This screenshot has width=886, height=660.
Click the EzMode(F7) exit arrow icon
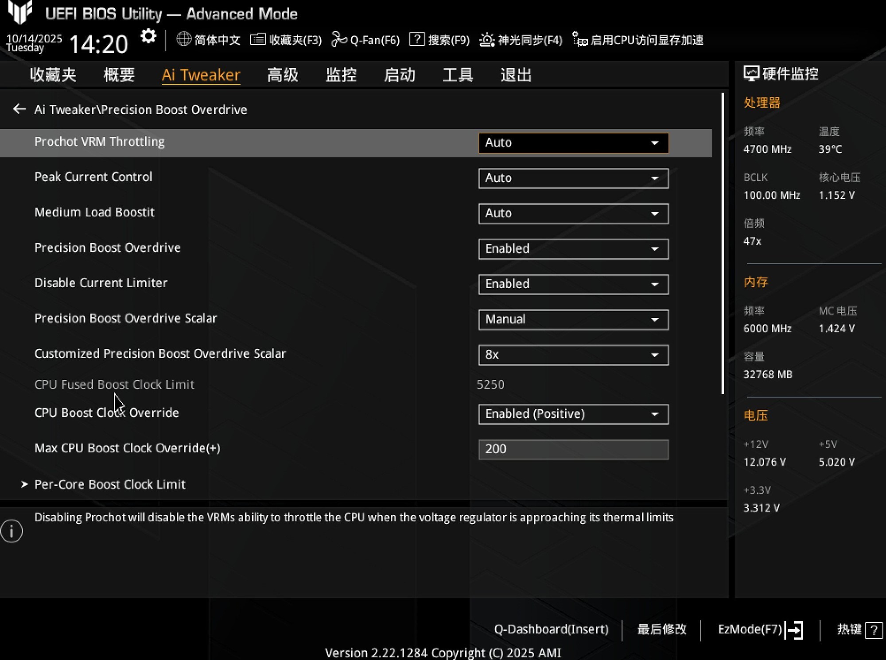click(794, 629)
